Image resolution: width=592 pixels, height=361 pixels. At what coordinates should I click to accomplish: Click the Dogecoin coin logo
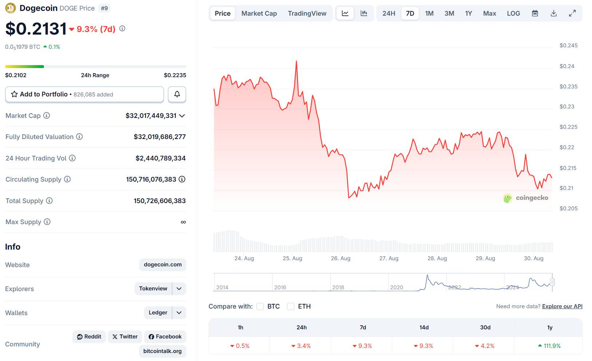coord(11,8)
